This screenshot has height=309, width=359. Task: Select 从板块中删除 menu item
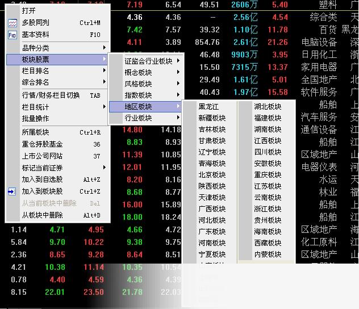[59, 215]
